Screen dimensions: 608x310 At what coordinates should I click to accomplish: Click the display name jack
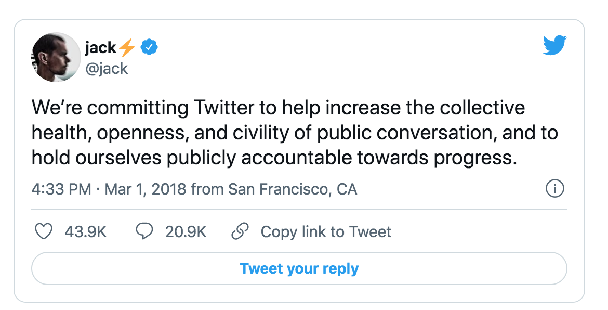click(x=100, y=47)
